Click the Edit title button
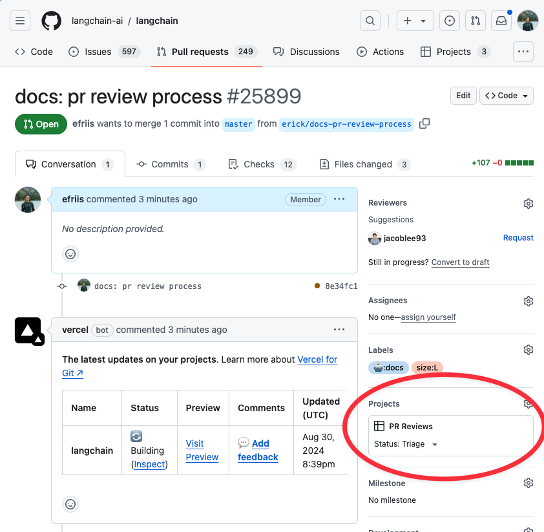 coord(463,96)
